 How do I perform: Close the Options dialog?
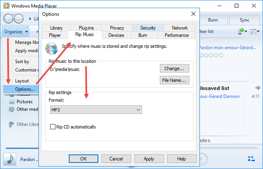tap(193, 14)
